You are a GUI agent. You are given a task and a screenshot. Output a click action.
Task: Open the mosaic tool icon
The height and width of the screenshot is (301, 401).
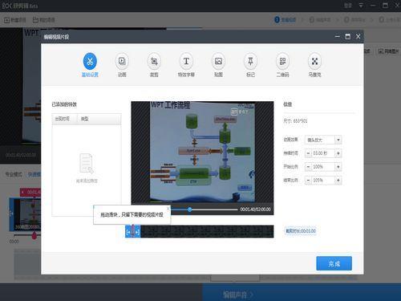[314, 61]
